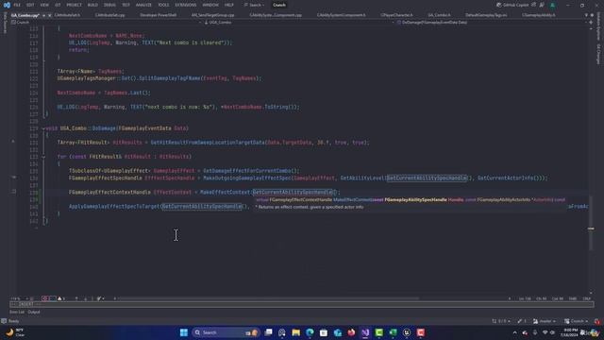Open the Crunch project scope dropdown

click(x=105, y=23)
